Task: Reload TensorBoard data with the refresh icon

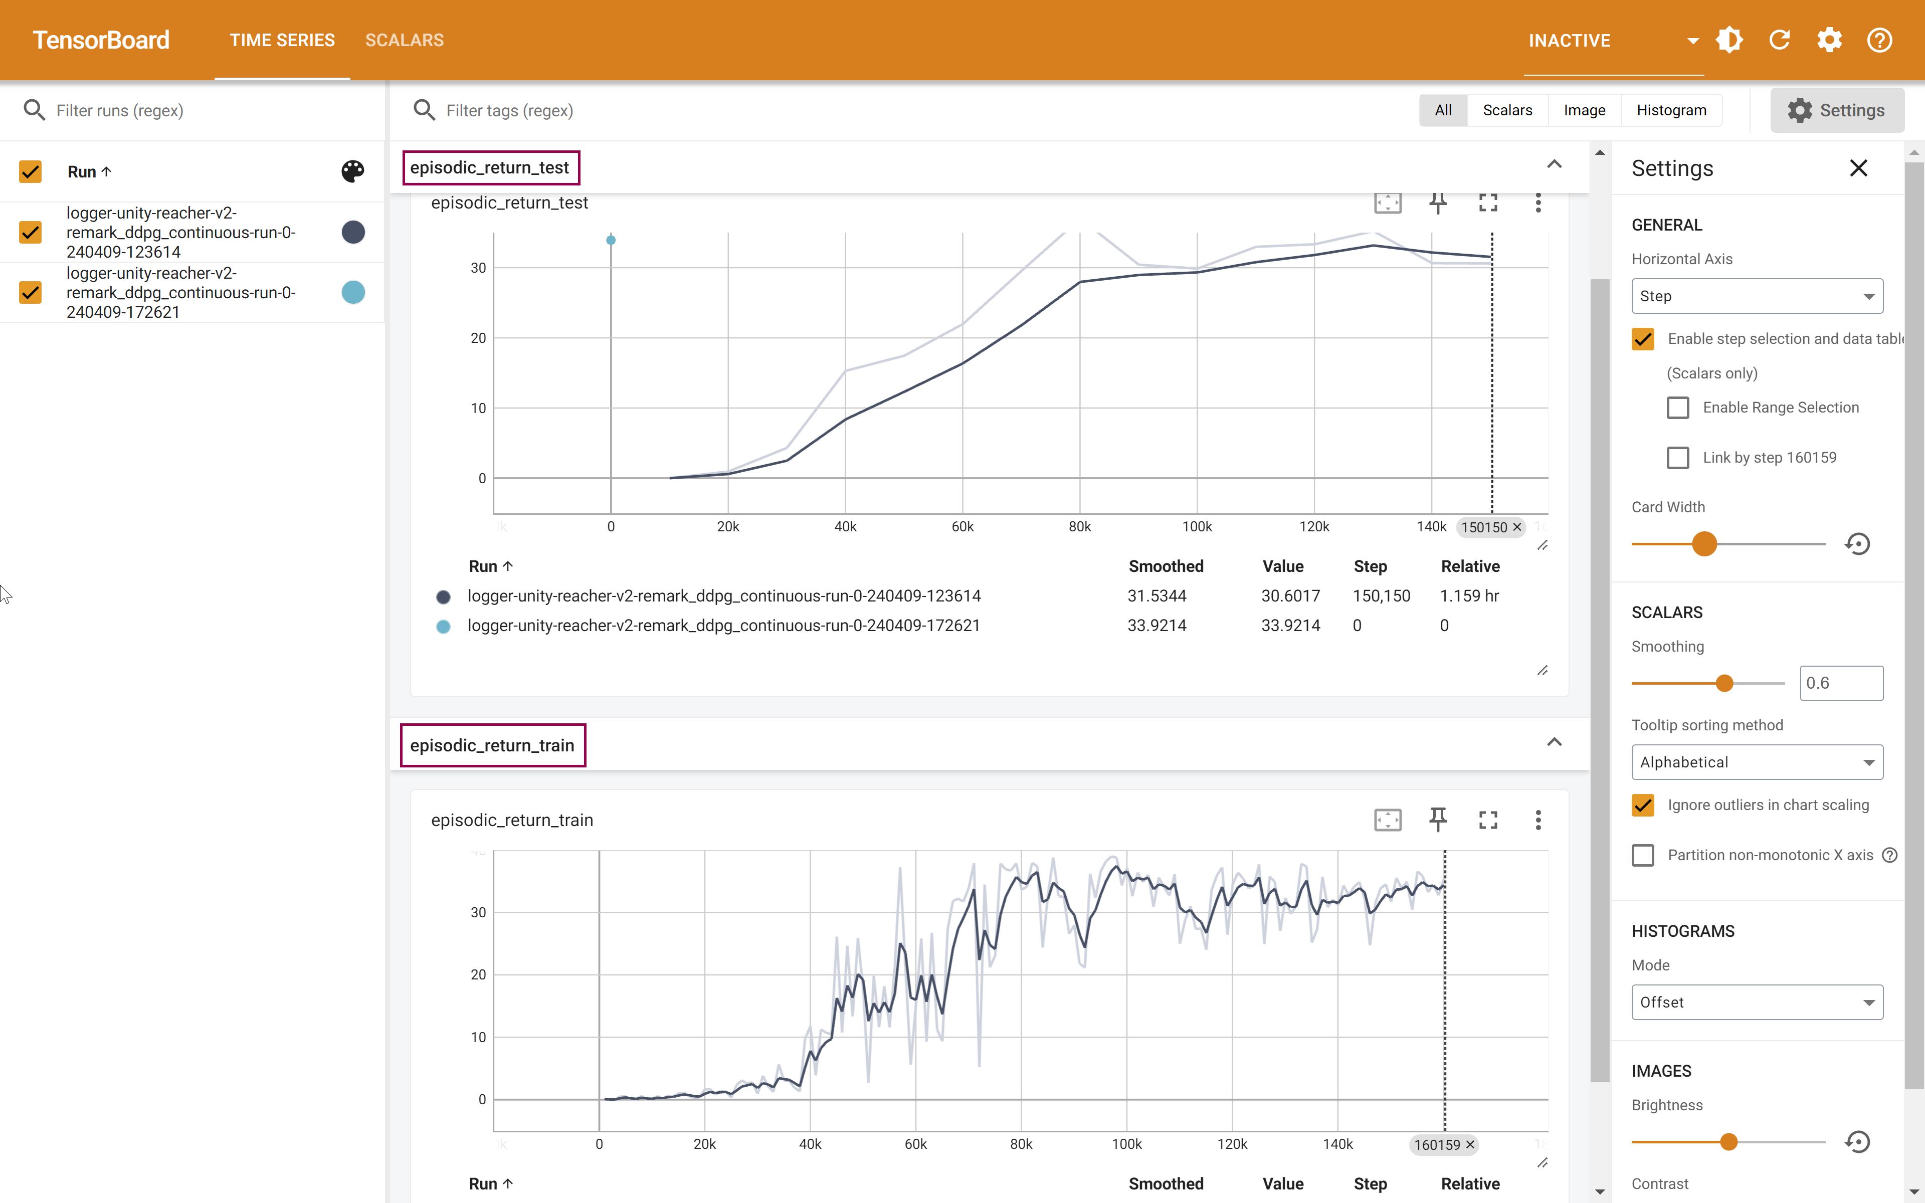Action: coord(1780,40)
